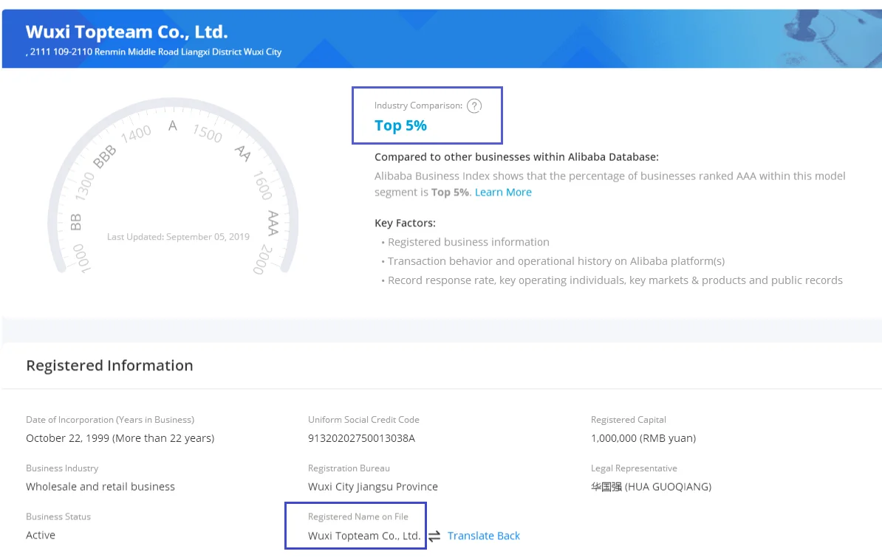This screenshot has height=557, width=882.
Task: Click the registered capital amount
Action: click(643, 438)
